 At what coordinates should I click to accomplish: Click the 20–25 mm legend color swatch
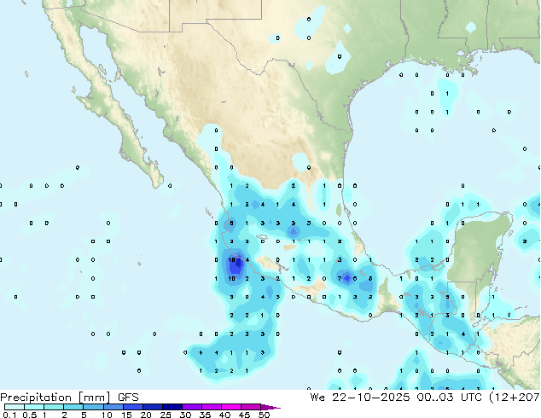click(x=152, y=407)
